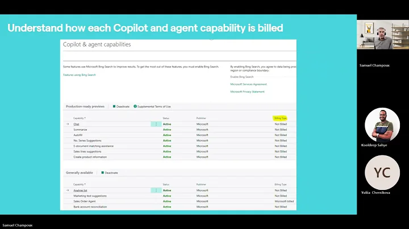Select Samuel Champoux's video thumbnail

click(383, 35)
